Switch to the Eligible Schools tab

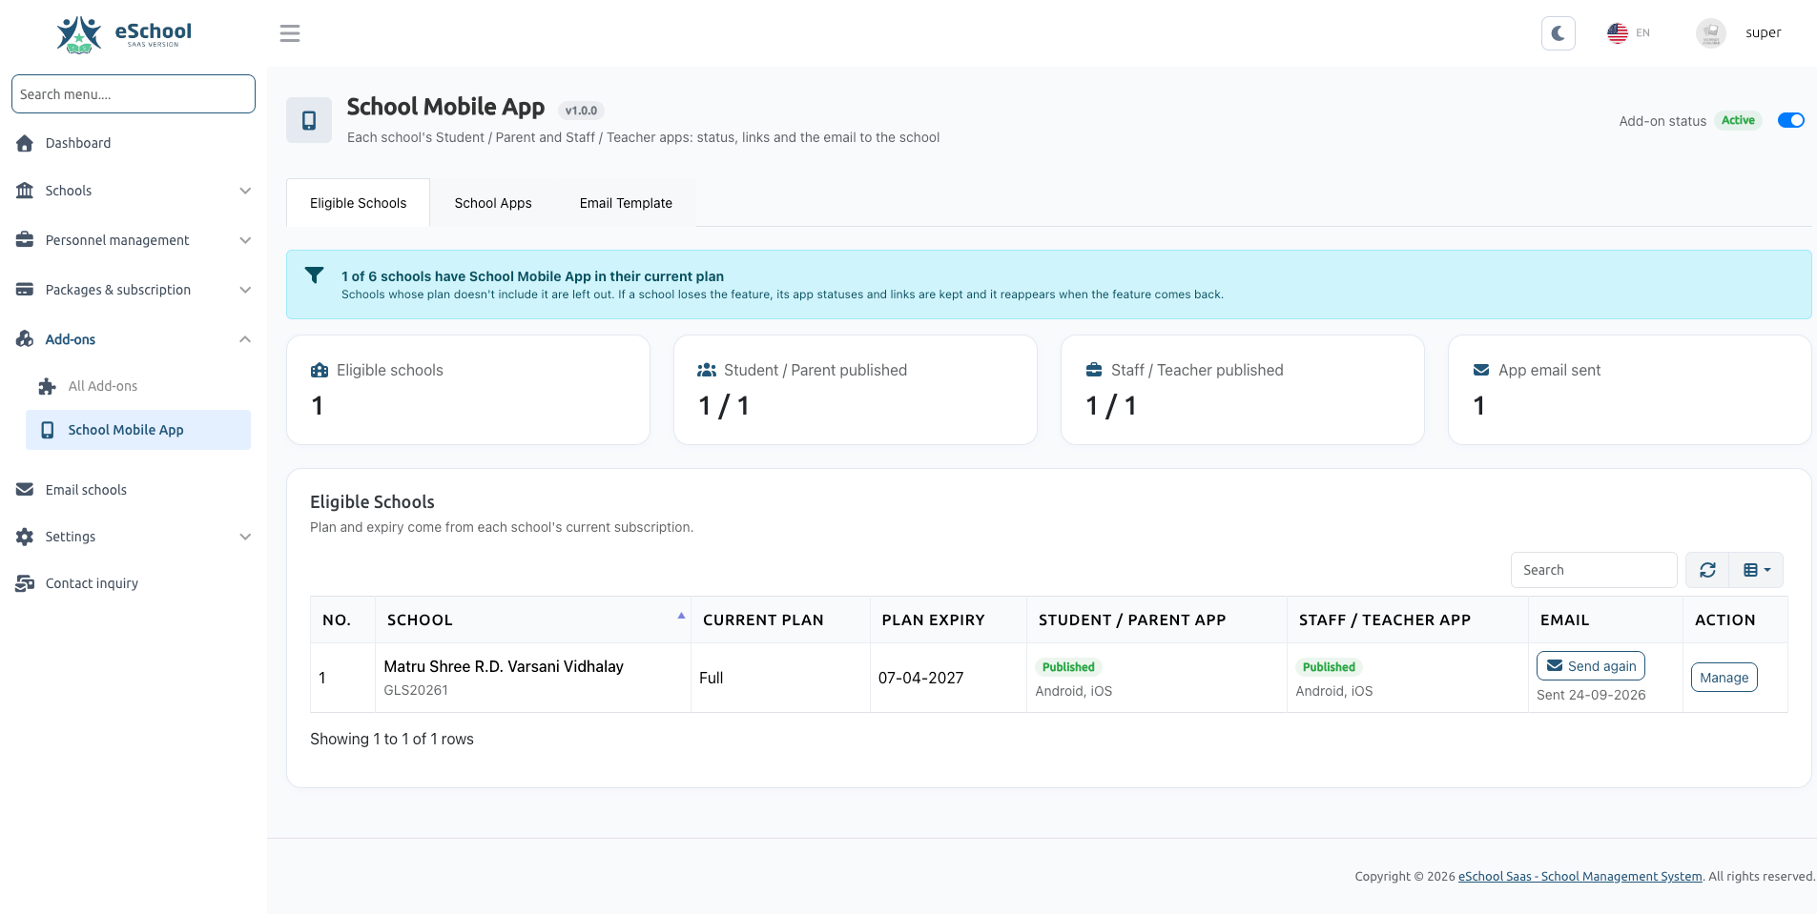click(x=358, y=203)
